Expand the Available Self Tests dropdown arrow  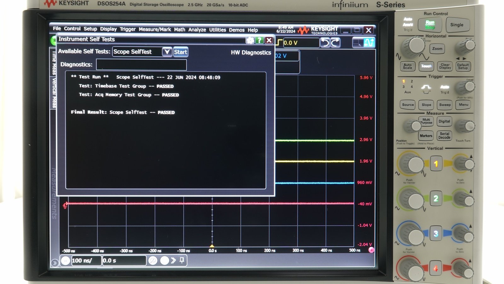tap(167, 52)
